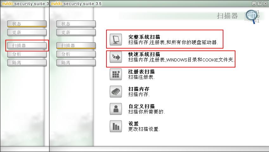The height and width of the screenshot is (152, 269).
Task: Choose 注册表扫描 text label
Action: click(x=141, y=72)
